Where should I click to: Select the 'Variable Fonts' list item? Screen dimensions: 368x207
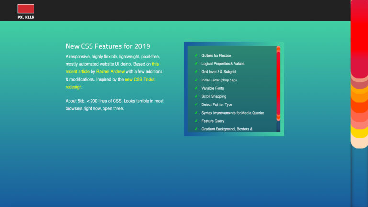click(213, 88)
